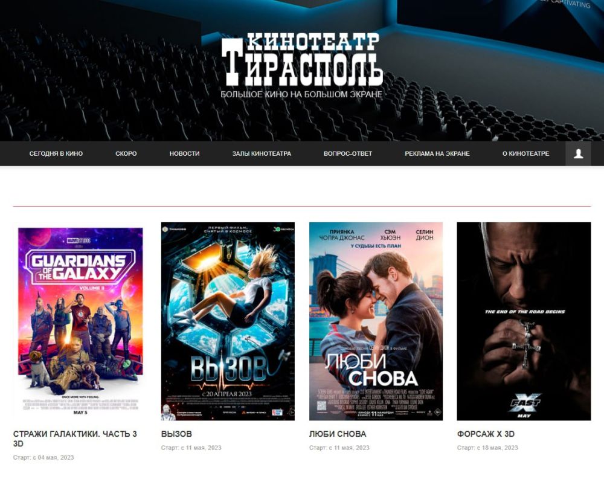Open the Guardians of the Galaxy poster
The height and width of the screenshot is (479, 604).
click(x=80, y=321)
